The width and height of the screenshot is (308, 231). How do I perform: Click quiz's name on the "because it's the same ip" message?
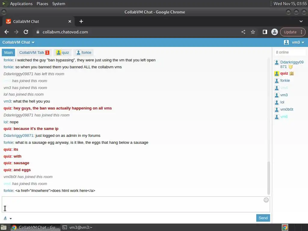click(8, 129)
